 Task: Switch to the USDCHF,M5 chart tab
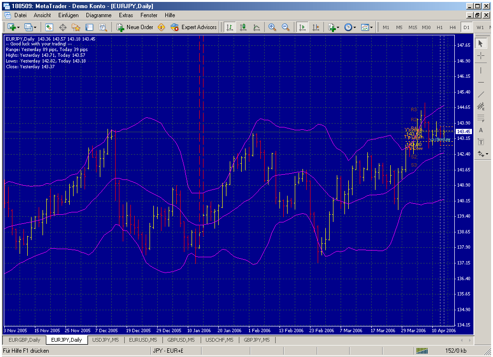(x=219, y=340)
